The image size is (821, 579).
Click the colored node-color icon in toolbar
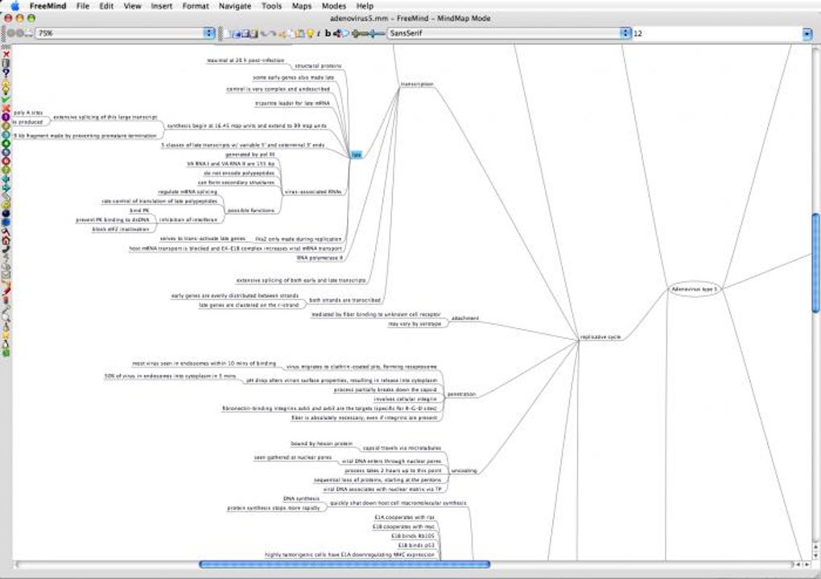337,34
